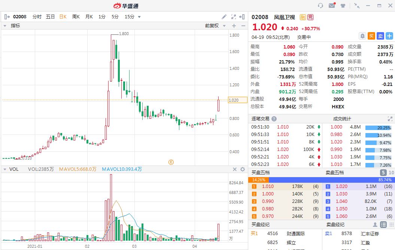Screen dimensions: 395x250
Task: Open VOL indicator settings gear
Action: pos(243,169)
